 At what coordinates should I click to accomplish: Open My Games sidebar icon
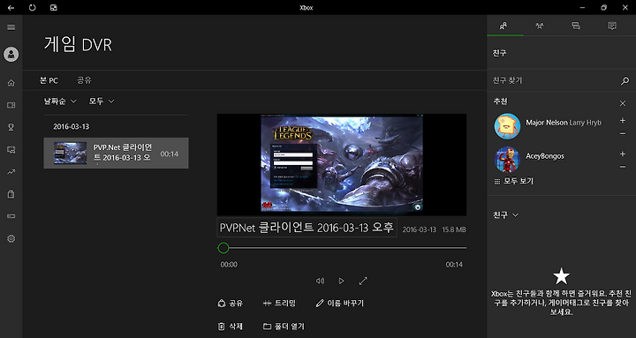(x=11, y=105)
